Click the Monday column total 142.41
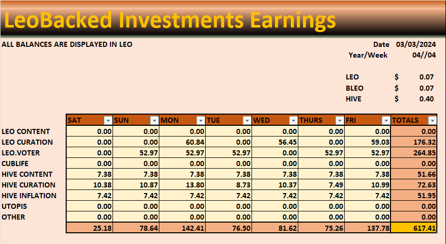 (182, 228)
